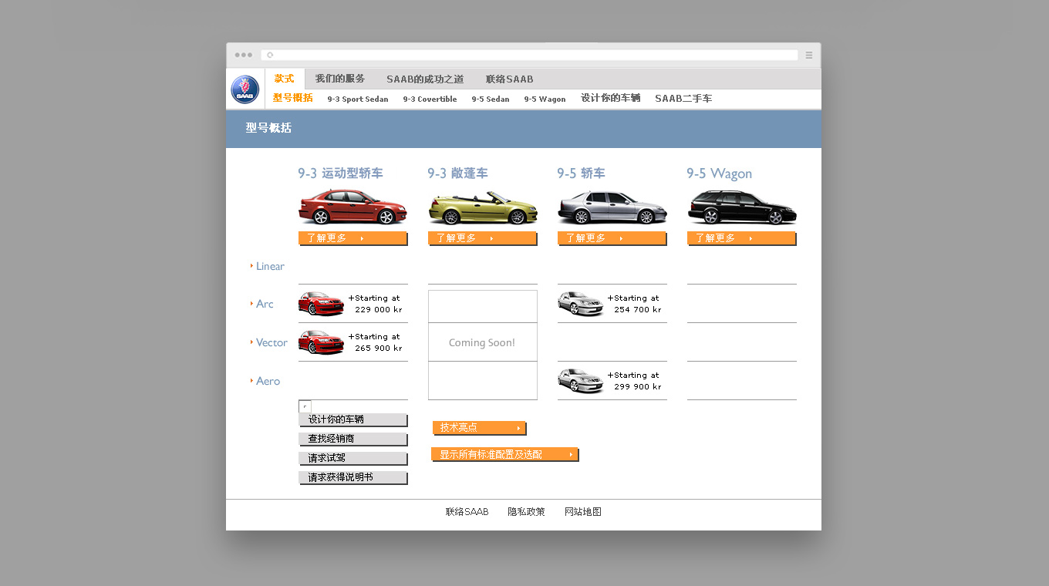This screenshot has width=1049, height=586.
Task: Click the browser address bar
Action: [x=532, y=56]
